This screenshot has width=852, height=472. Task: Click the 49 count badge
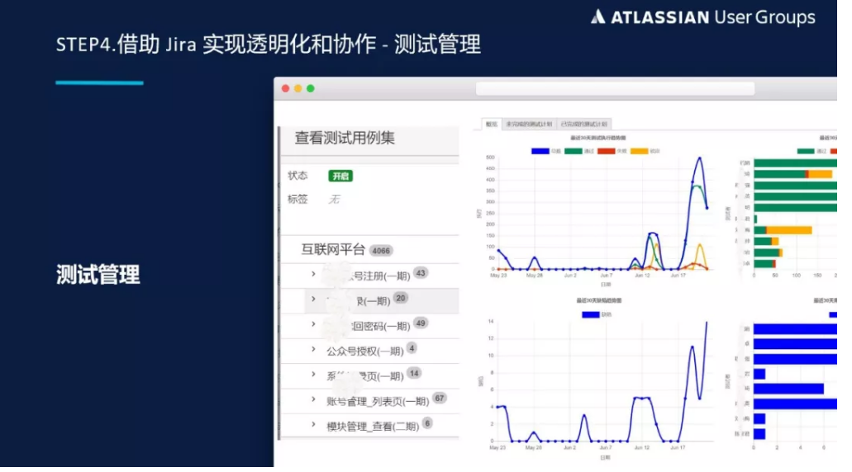point(421,323)
